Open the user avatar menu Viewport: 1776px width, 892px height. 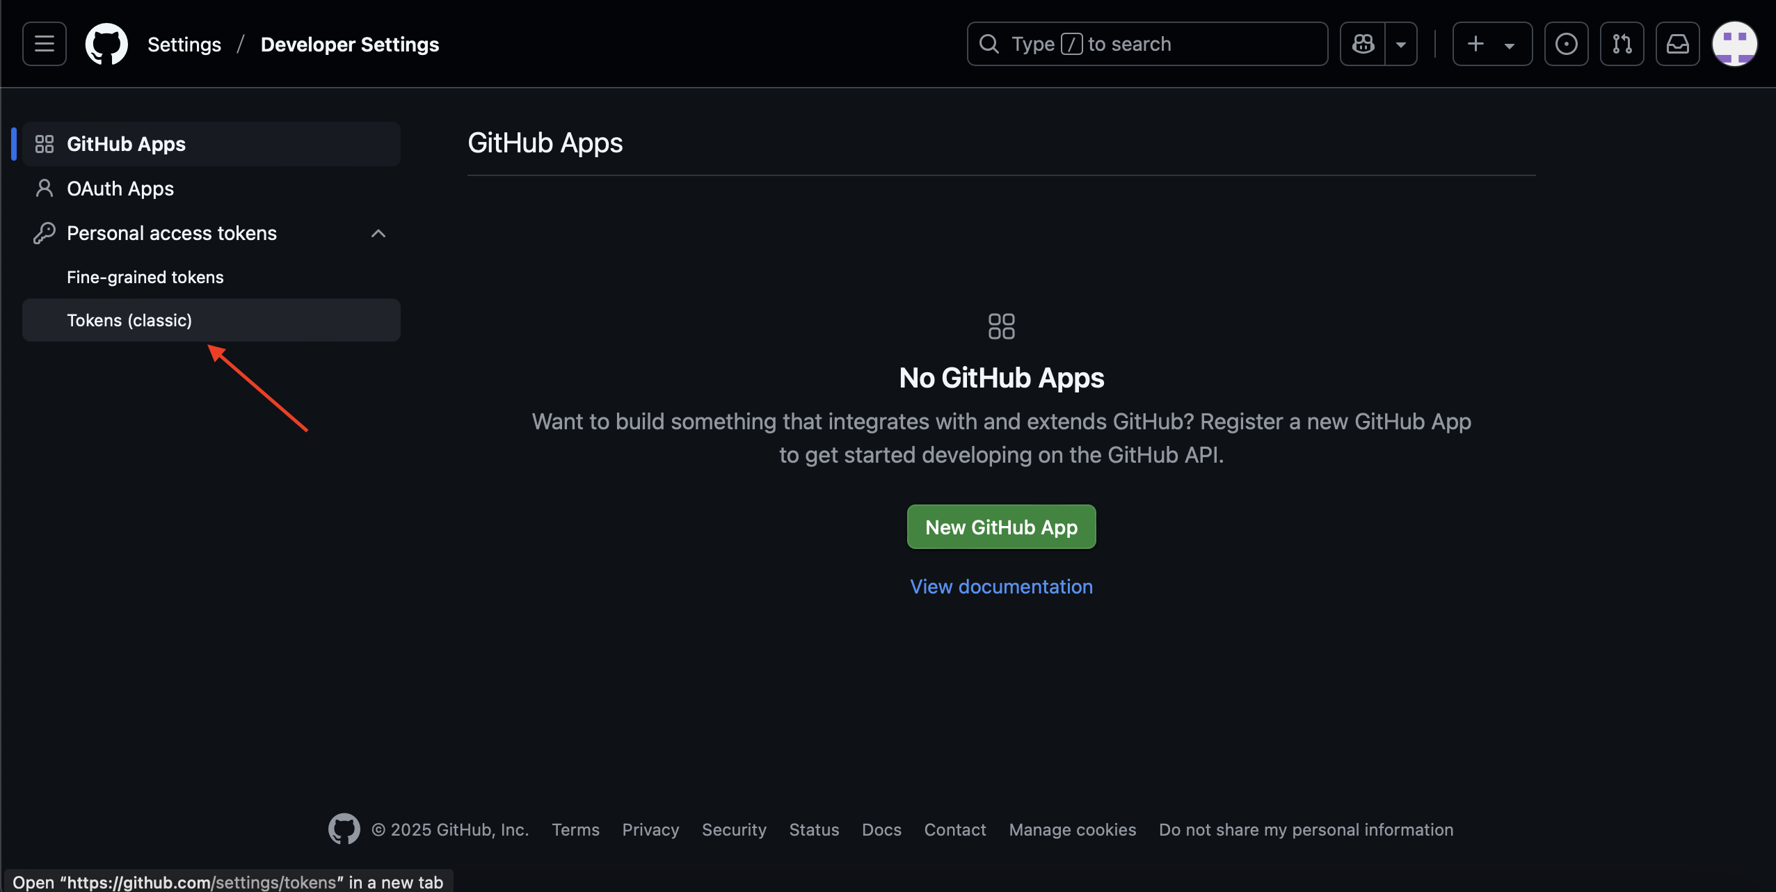coord(1734,44)
